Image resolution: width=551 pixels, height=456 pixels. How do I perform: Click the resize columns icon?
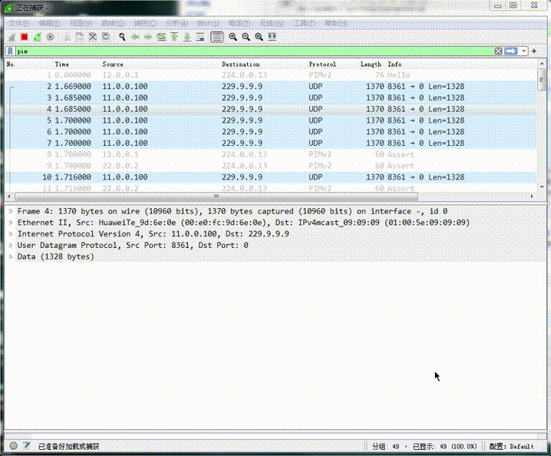272,37
